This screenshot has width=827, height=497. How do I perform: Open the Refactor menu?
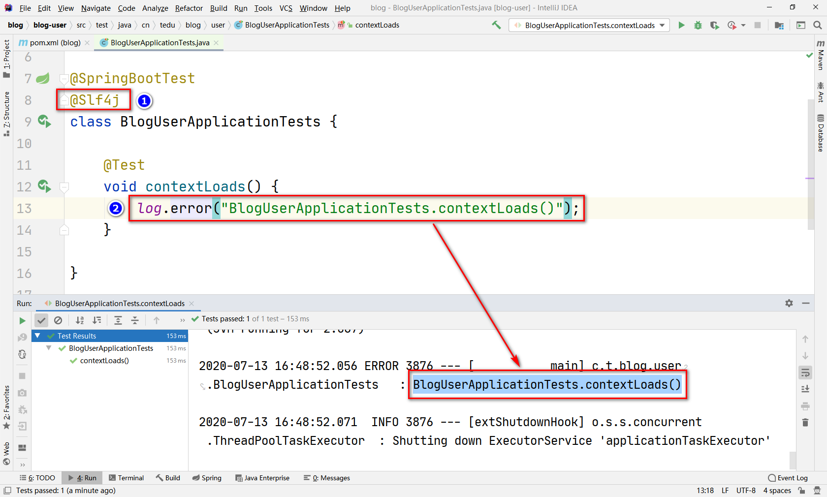coord(189,8)
